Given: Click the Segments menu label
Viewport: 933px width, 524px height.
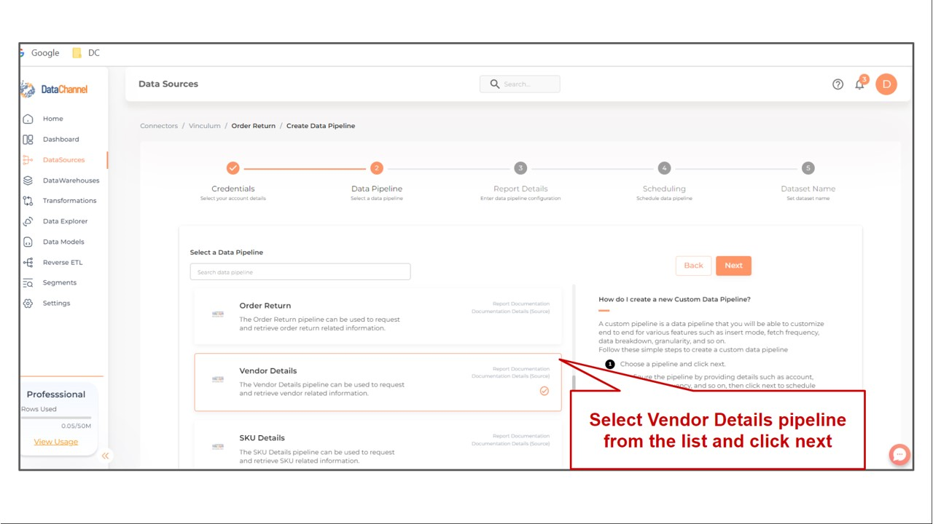Looking at the screenshot, I should coord(60,282).
